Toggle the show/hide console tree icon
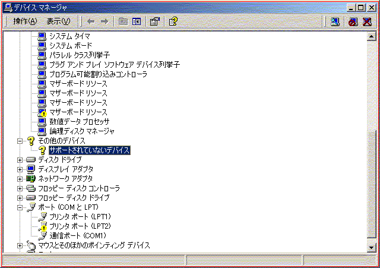380x268 pixels. 137,22
